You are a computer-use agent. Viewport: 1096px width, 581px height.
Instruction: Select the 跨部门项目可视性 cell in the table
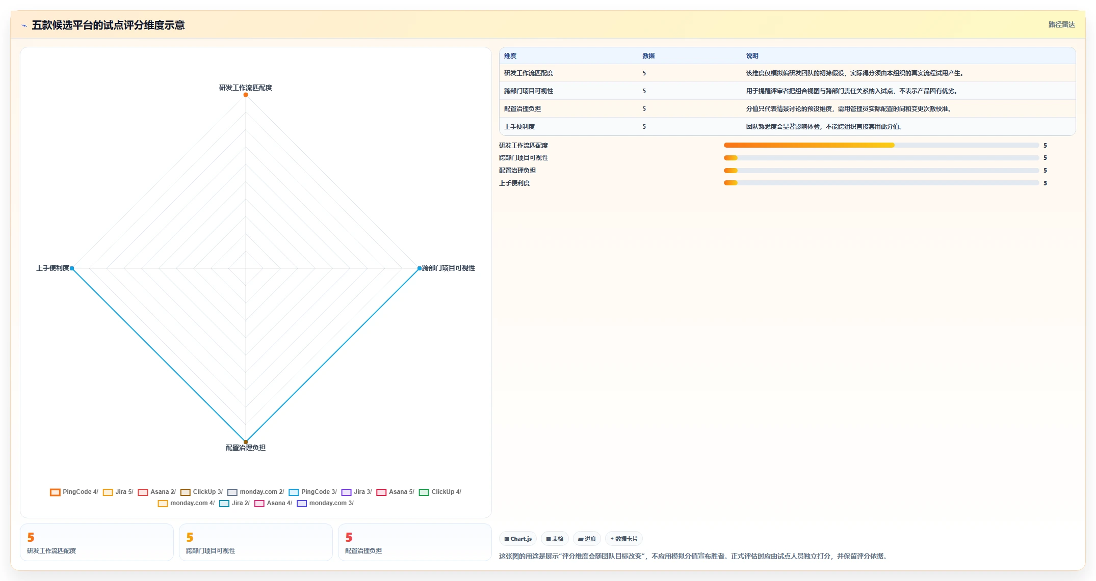tap(529, 91)
